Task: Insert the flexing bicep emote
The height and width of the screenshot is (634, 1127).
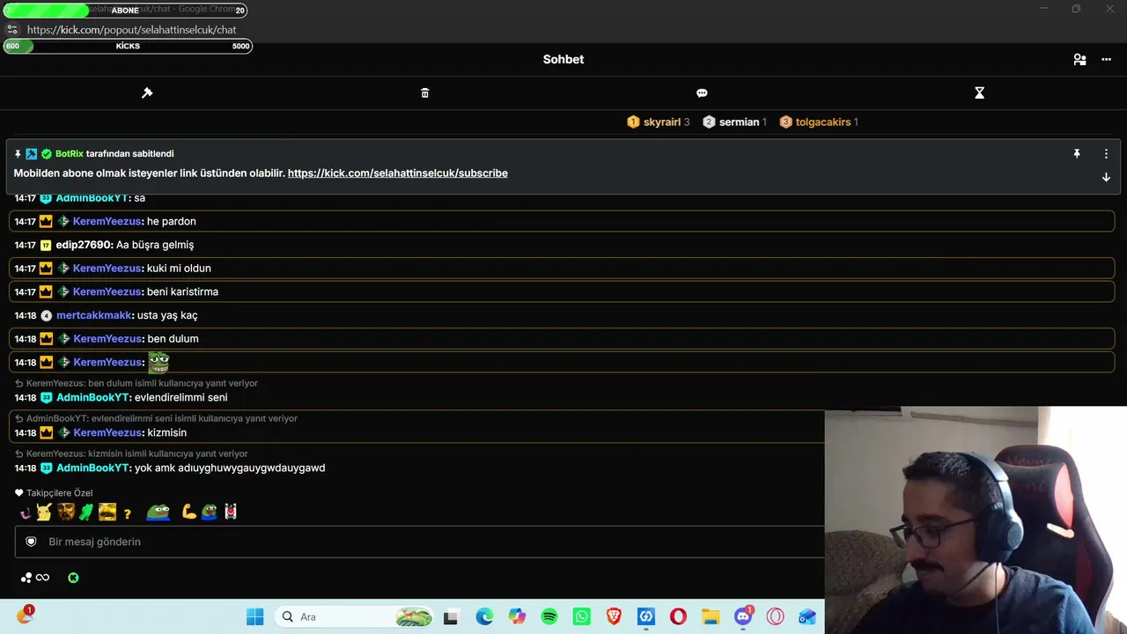Action: click(188, 512)
